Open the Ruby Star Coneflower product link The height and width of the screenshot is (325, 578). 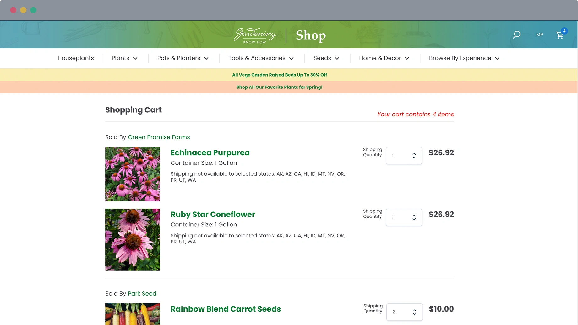click(213, 214)
